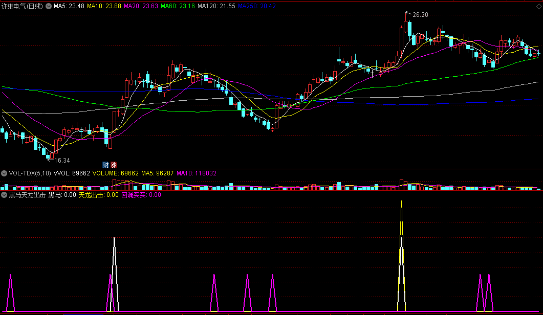Click the 黑马天龙出击 indicator name
The image size is (543, 315).
tap(27, 195)
